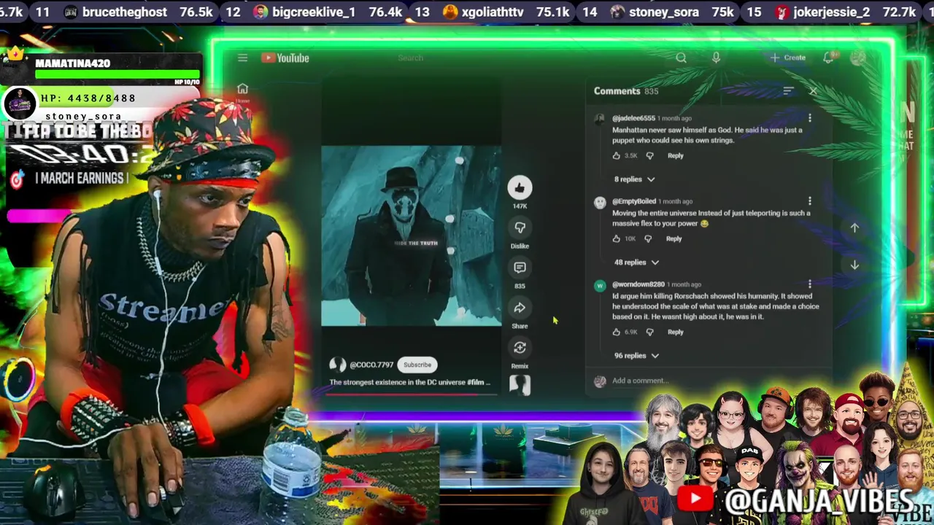Expand the 48 replies thread
The image size is (934, 525).
pos(636,262)
